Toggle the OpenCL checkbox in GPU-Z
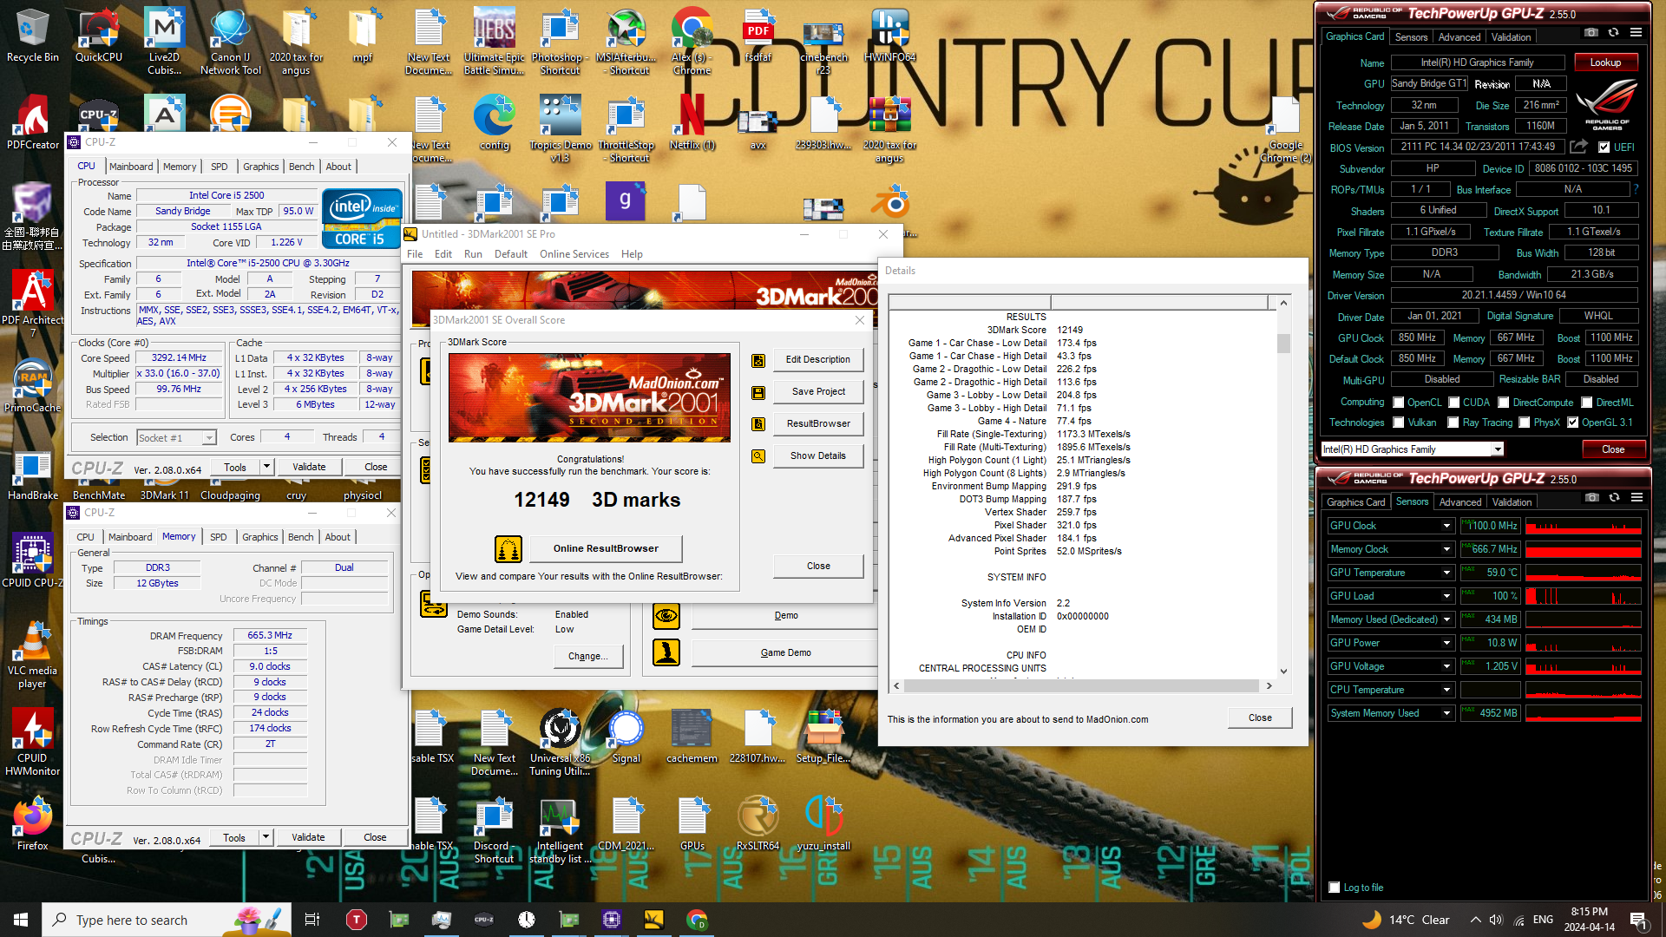The height and width of the screenshot is (937, 1666). (1398, 403)
